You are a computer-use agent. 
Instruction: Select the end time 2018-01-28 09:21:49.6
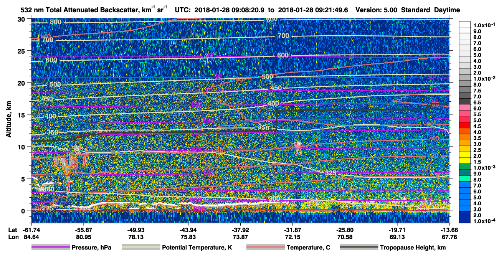click(x=313, y=10)
